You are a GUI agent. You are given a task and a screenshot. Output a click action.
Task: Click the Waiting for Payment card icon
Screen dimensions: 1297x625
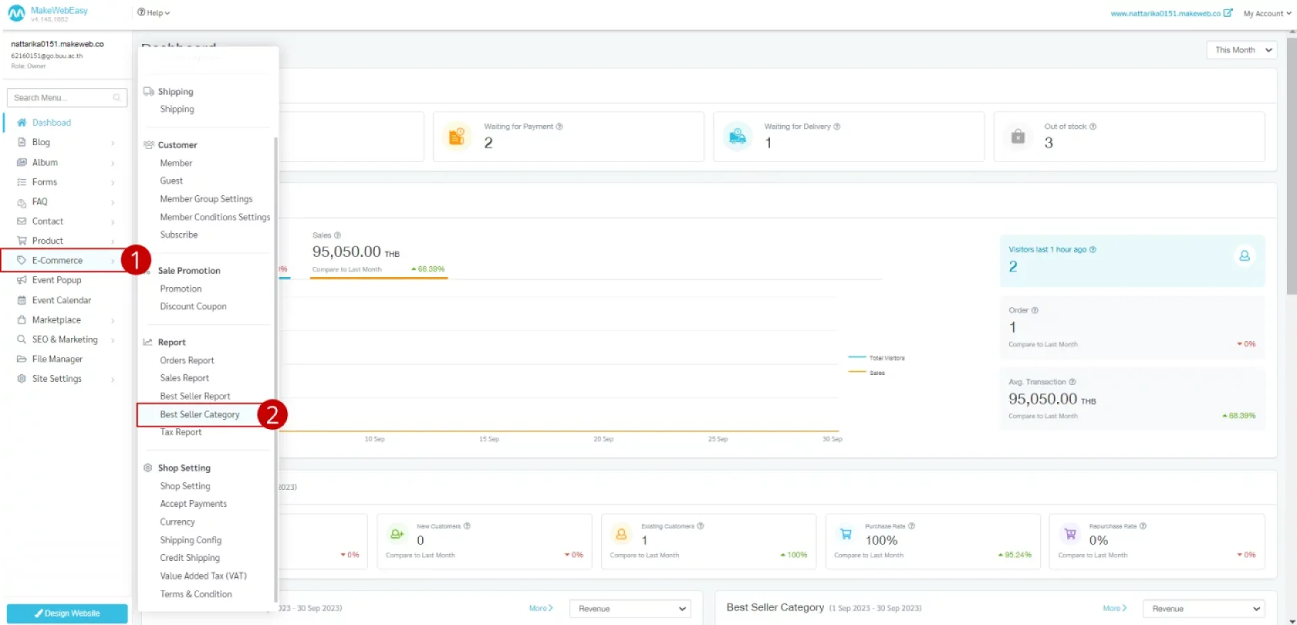pos(457,136)
